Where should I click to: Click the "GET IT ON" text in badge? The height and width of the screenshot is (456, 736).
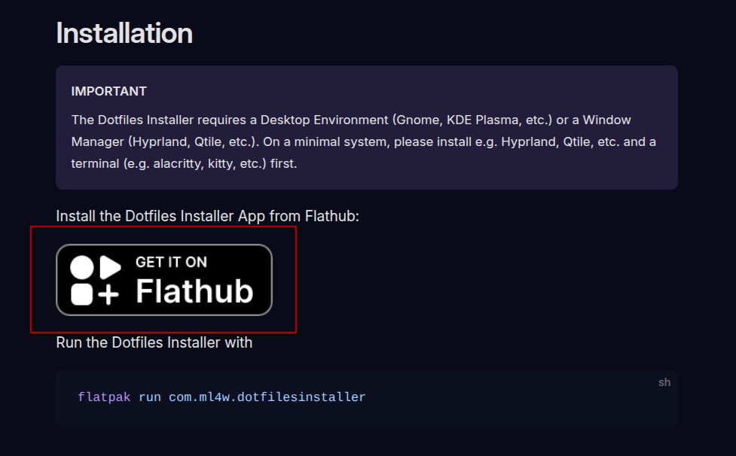coord(171,262)
